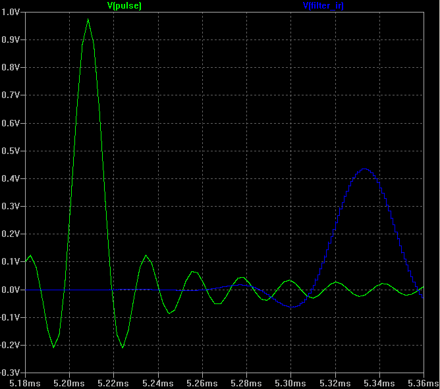Click the 5.18ms time axis label
The width and height of the screenshot is (440, 389).
(x=25, y=383)
